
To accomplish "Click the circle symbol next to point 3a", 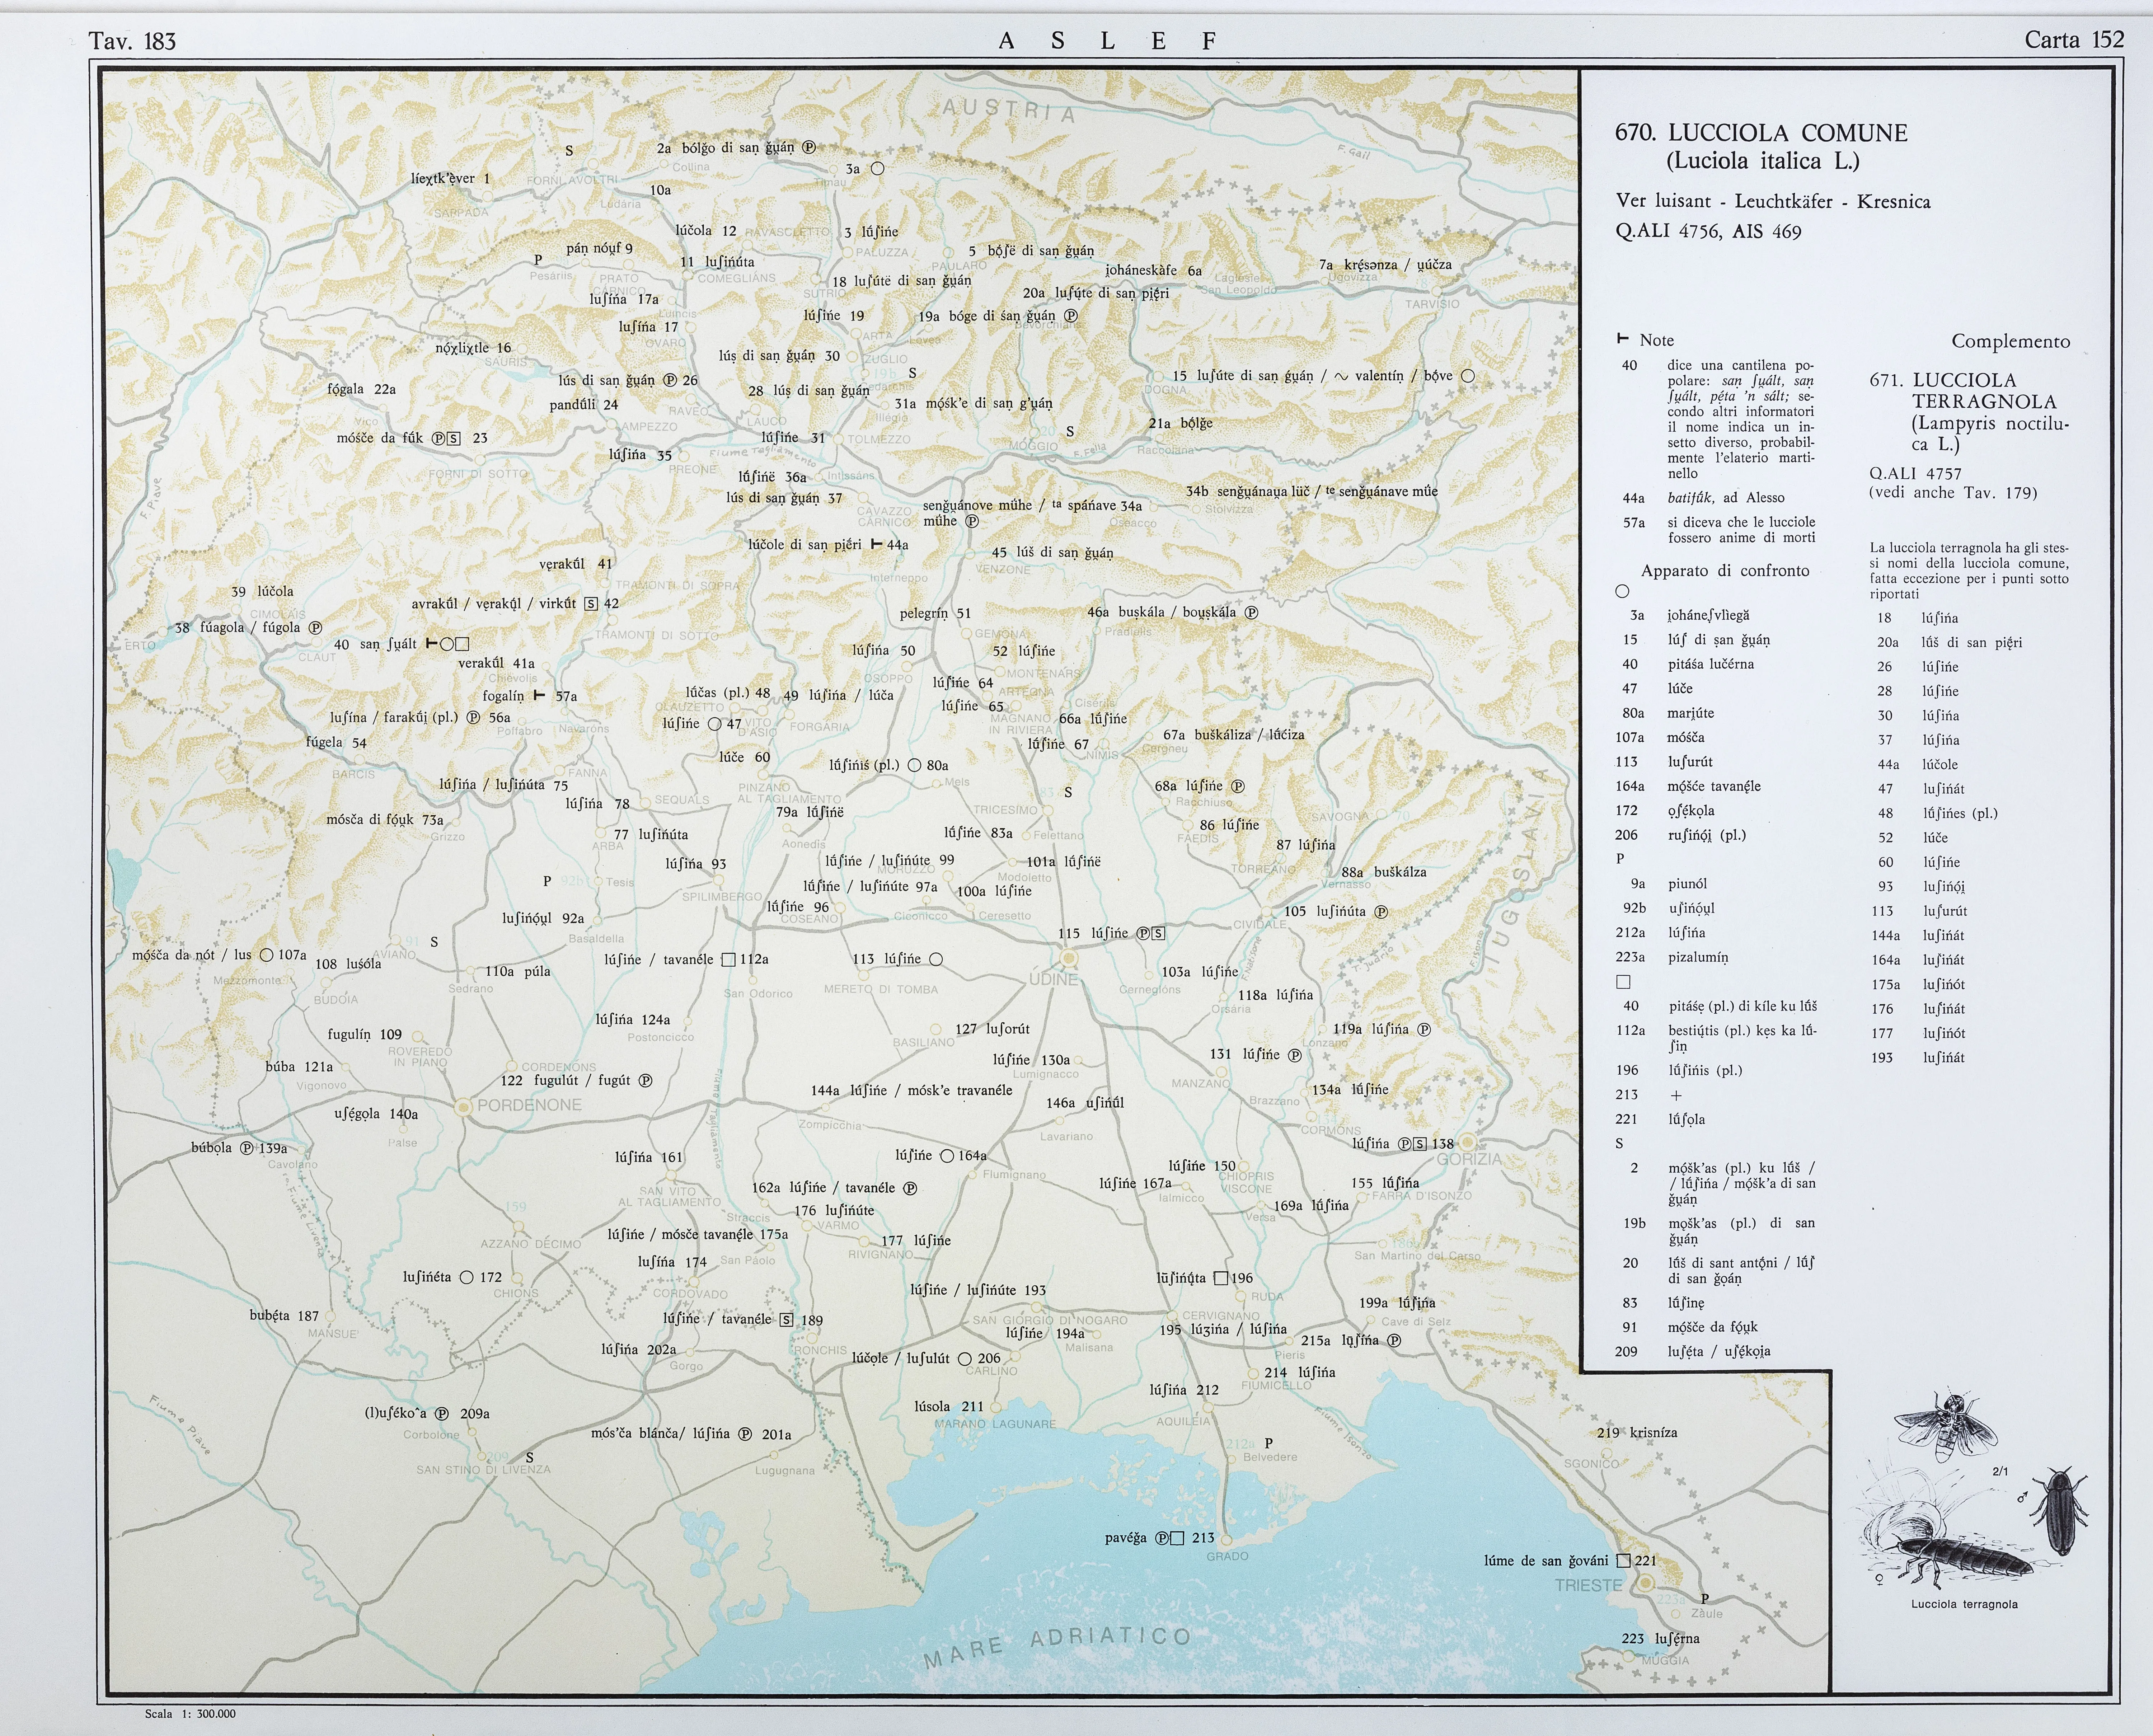I will [x=877, y=169].
